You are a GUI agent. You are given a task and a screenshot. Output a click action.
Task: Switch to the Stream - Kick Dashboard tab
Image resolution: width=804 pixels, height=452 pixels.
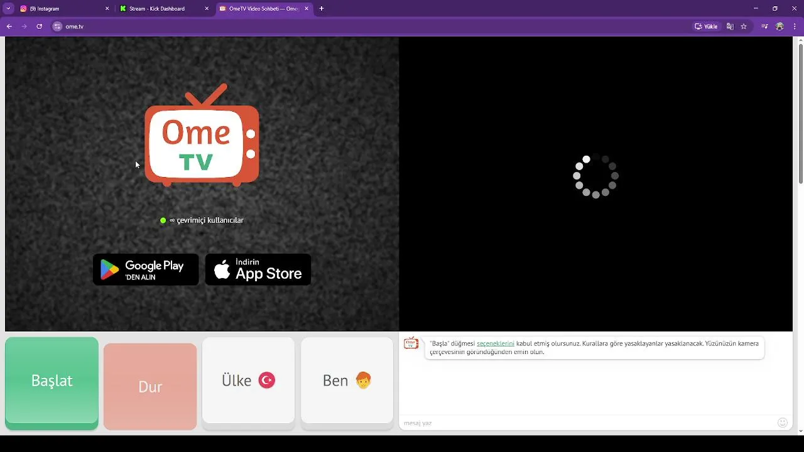coord(163,9)
